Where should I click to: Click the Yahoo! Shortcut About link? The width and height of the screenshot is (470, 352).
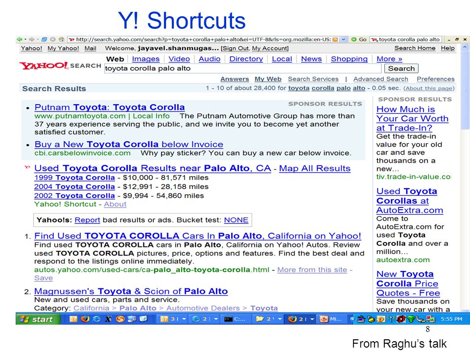click(115, 204)
